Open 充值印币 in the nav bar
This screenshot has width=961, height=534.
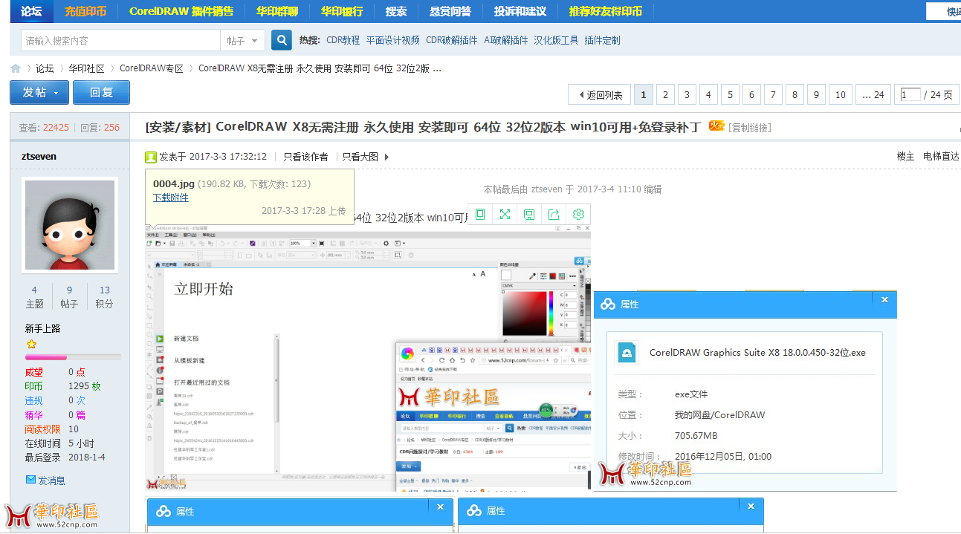click(85, 11)
